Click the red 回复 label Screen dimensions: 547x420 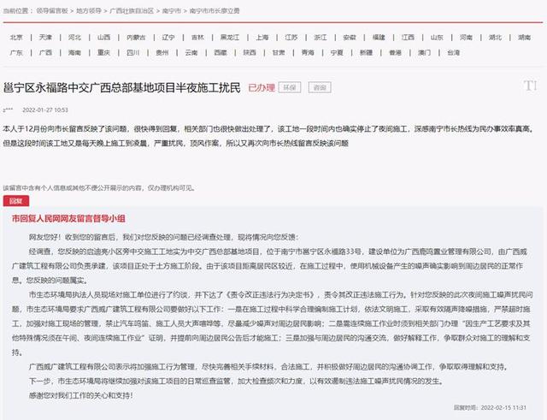16,201
